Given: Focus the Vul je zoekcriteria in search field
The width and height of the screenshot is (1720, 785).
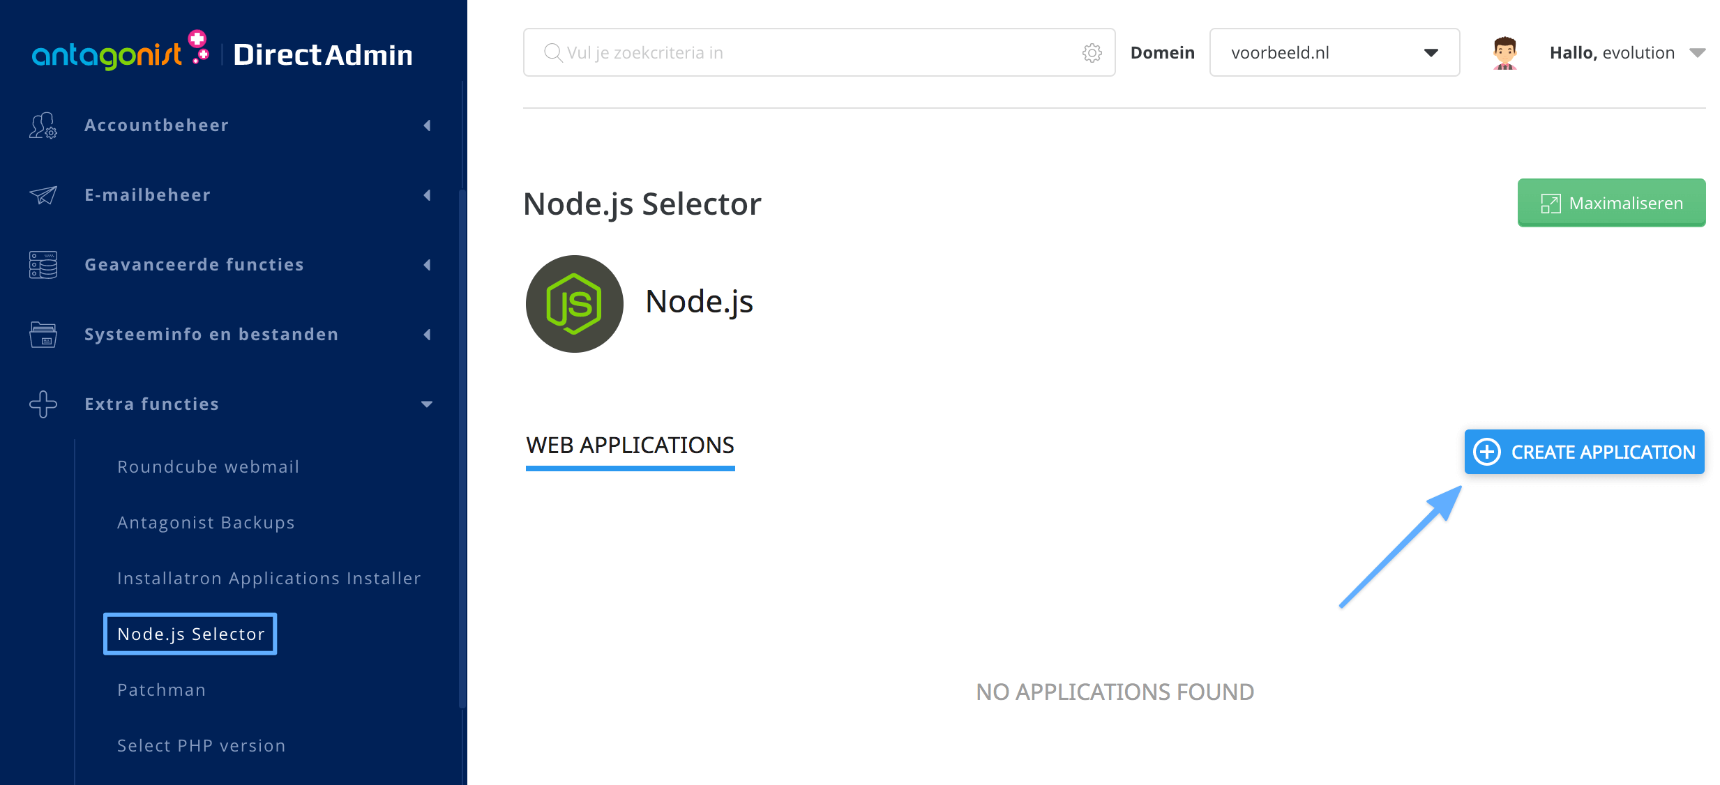Looking at the screenshot, I should click(x=820, y=53).
